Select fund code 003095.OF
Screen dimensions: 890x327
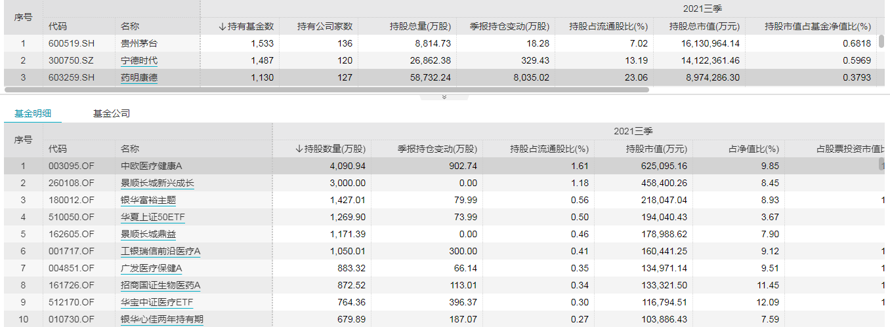(x=72, y=166)
